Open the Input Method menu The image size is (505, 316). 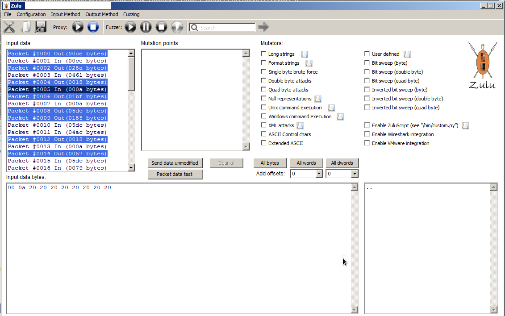65,14
